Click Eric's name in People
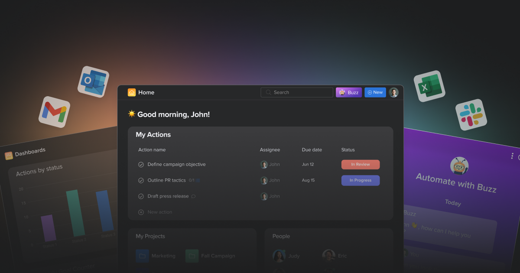The image size is (520, 273). tap(342, 256)
